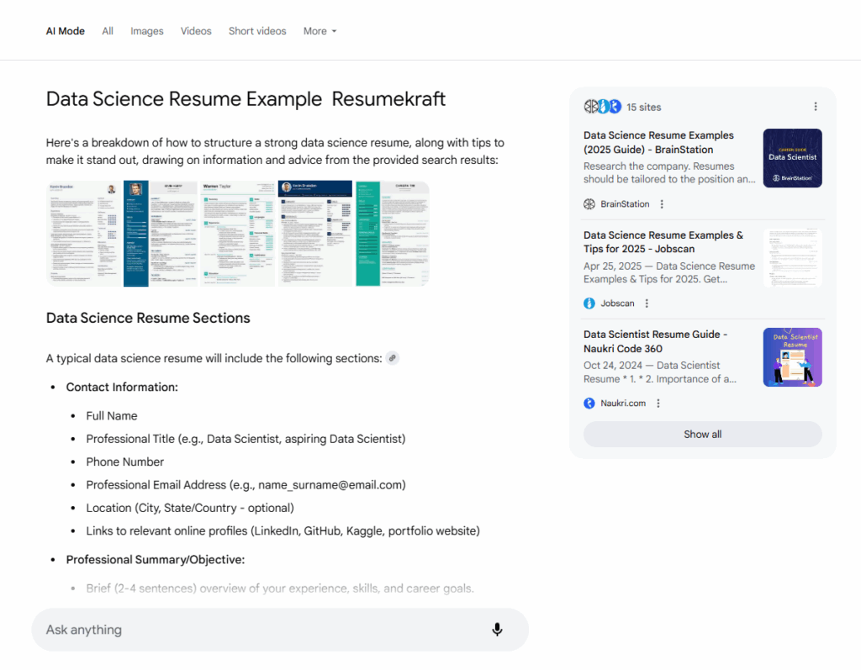Switch to the AI Mode tab
Viewport: 861px width, 670px height.
click(x=66, y=31)
